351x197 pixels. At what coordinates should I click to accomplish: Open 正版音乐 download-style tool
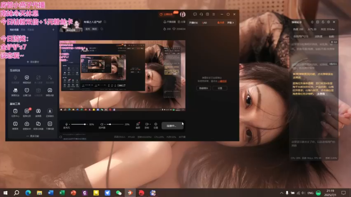(x=50, y=113)
